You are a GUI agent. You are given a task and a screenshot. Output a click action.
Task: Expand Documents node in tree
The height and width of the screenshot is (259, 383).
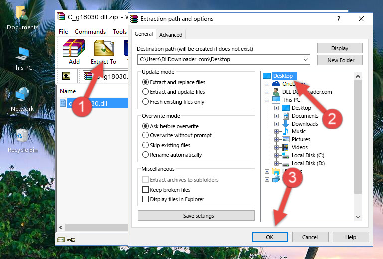(x=276, y=116)
